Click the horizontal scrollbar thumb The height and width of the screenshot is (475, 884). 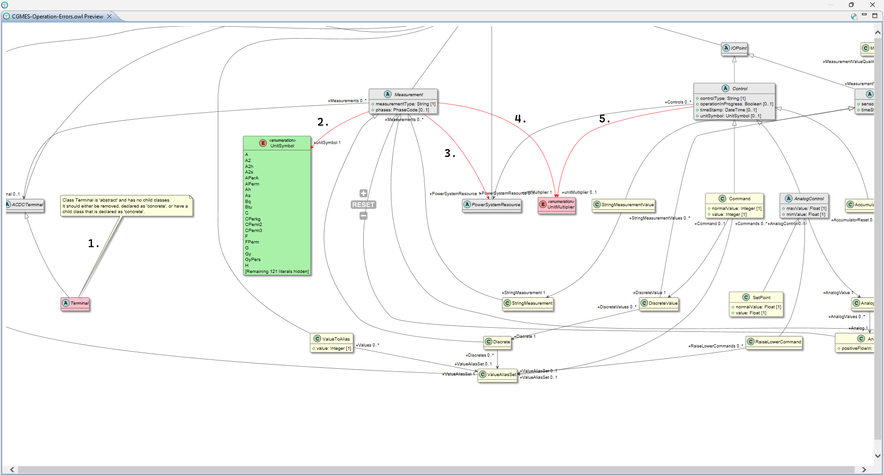436,469
